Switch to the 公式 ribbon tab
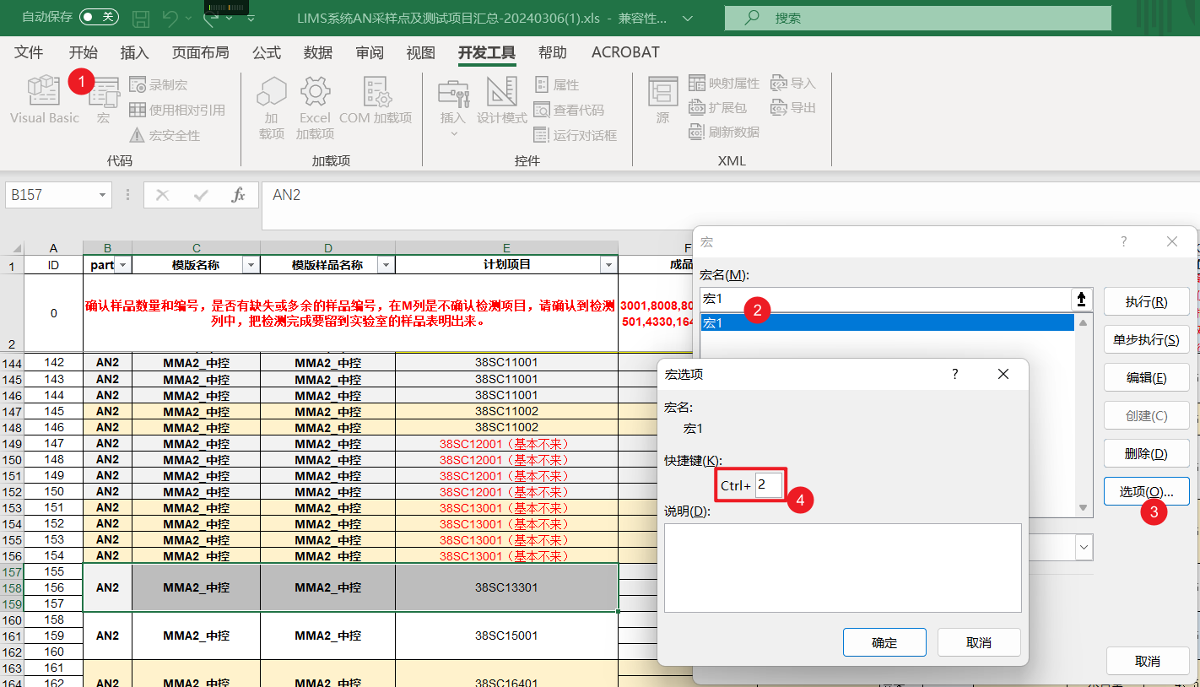This screenshot has height=687, width=1200. click(x=266, y=52)
